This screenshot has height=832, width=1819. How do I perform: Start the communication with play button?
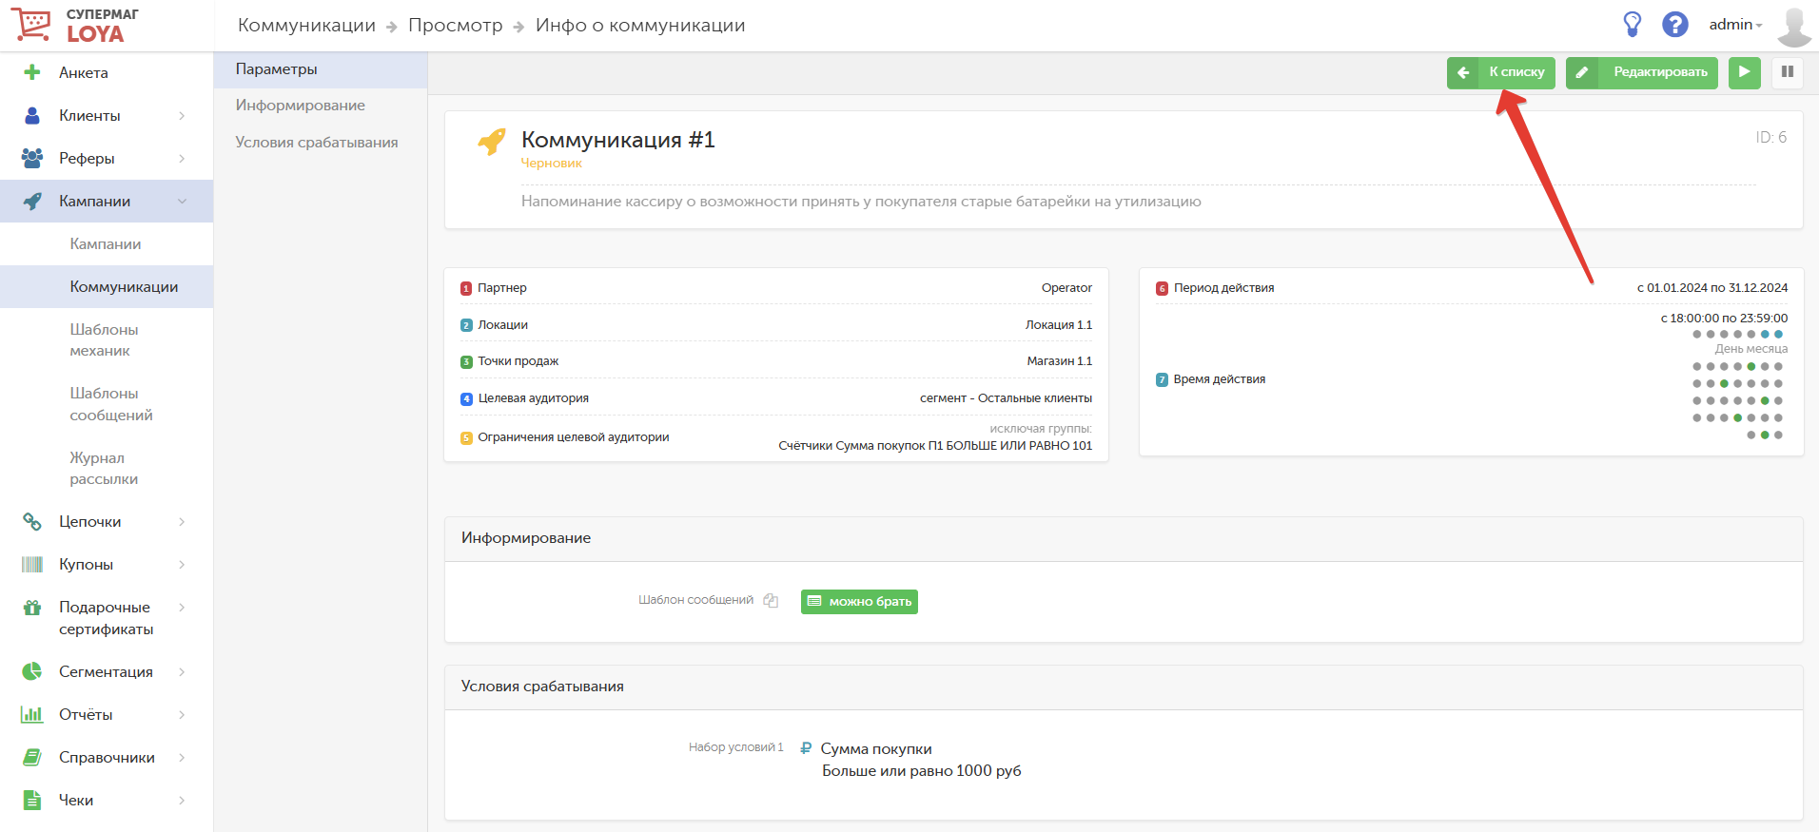coord(1745,72)
